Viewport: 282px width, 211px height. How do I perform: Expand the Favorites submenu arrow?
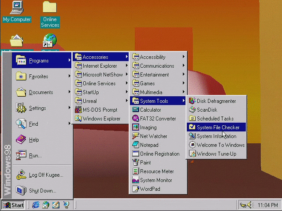coord(70,76)
